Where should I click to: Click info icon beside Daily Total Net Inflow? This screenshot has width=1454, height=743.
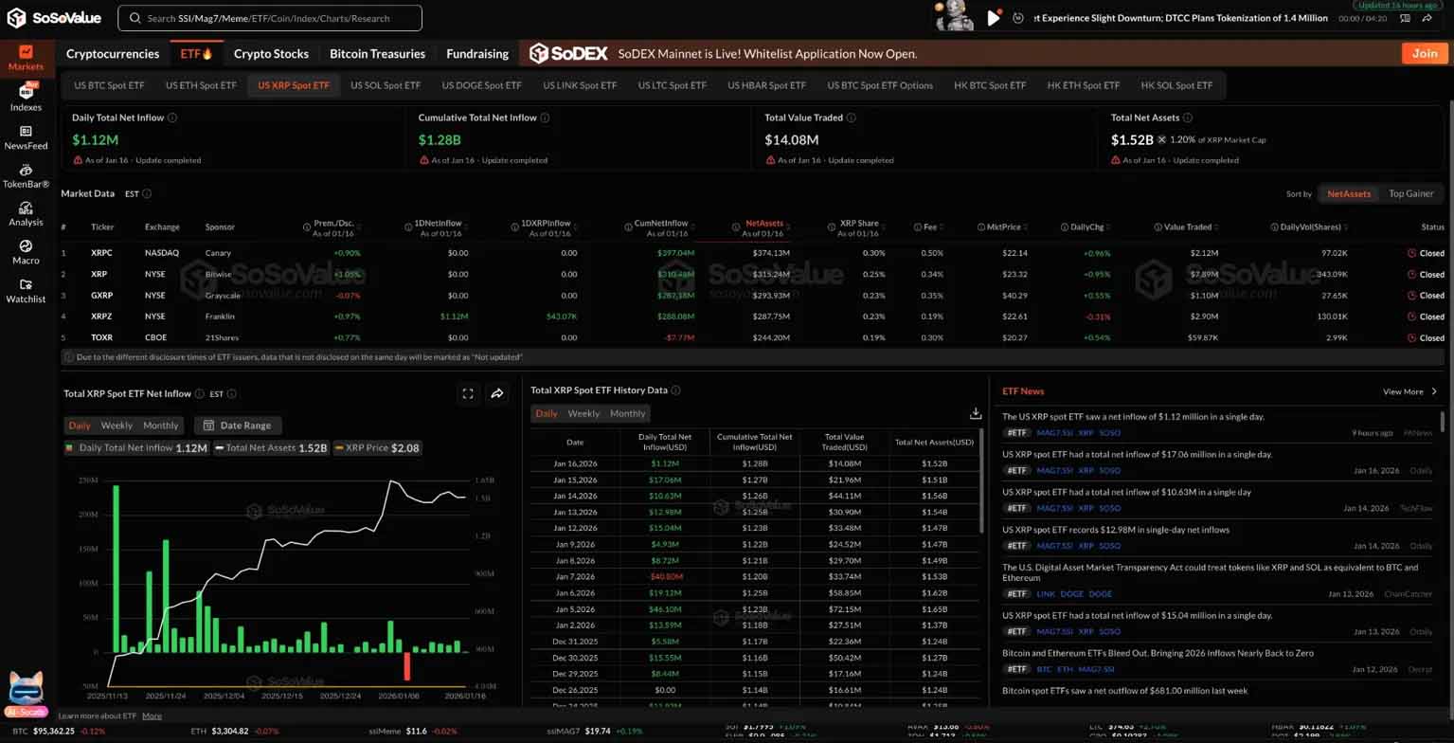[172, 118]
